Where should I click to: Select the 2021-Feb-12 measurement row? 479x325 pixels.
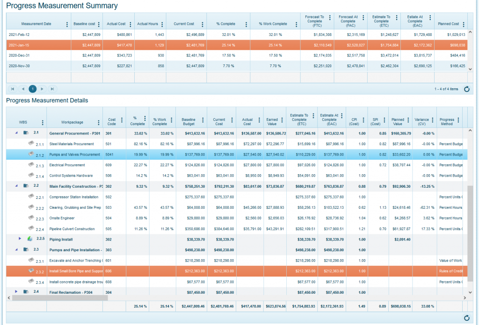click(x=37, y=35)
